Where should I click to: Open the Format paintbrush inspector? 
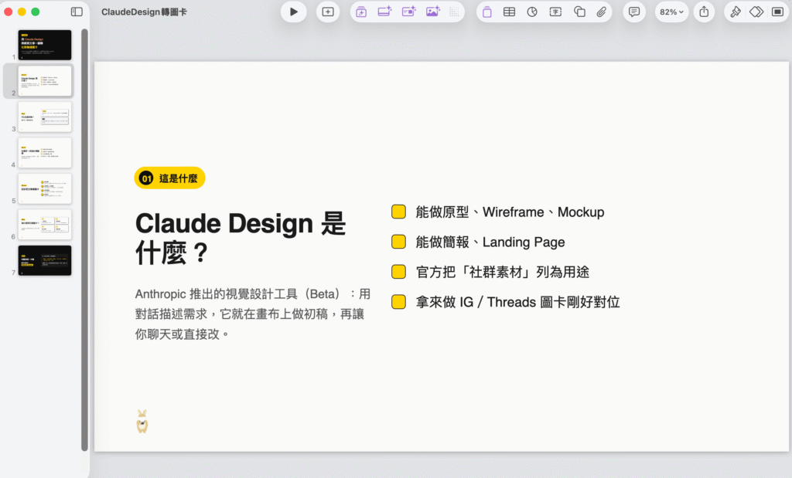tap(736, 12)
